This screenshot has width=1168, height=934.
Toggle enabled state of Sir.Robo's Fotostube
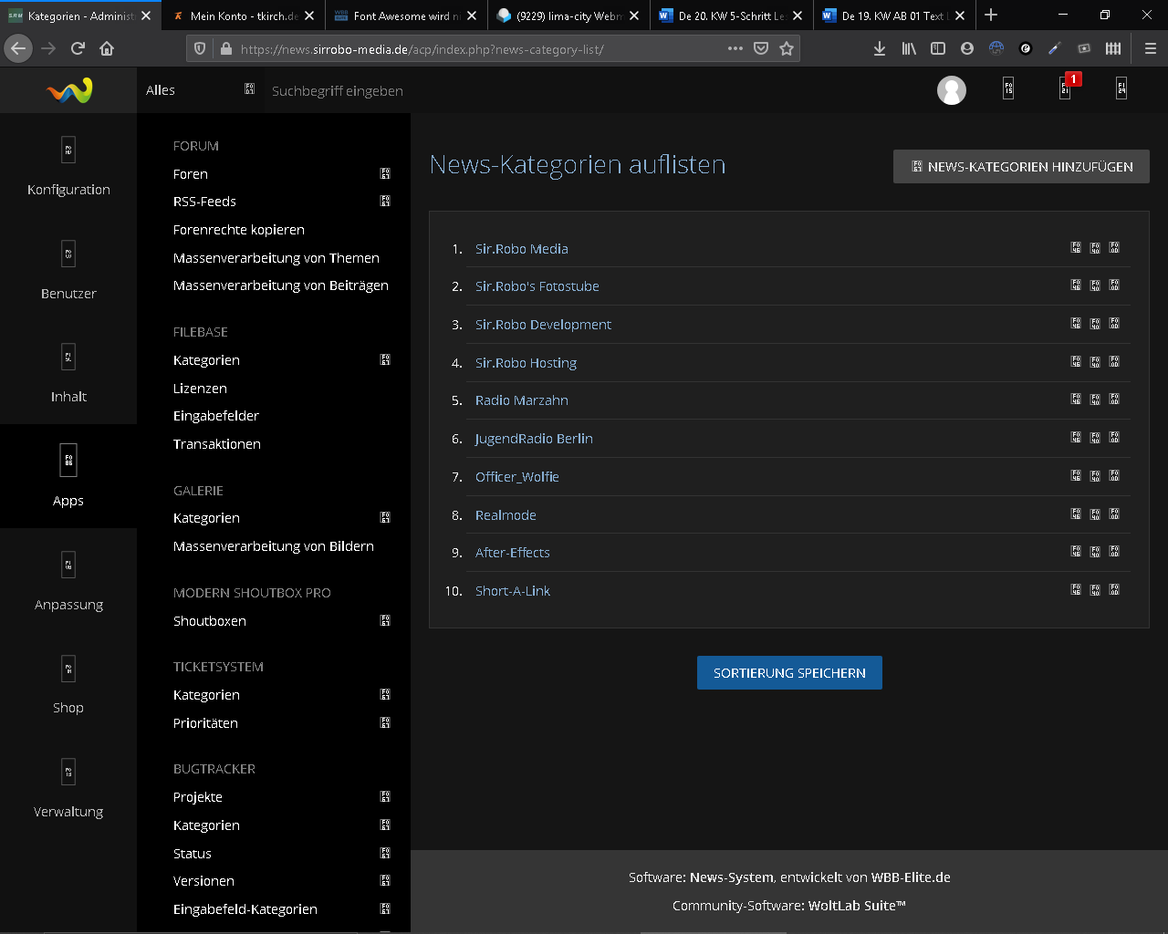(1076, 285)
